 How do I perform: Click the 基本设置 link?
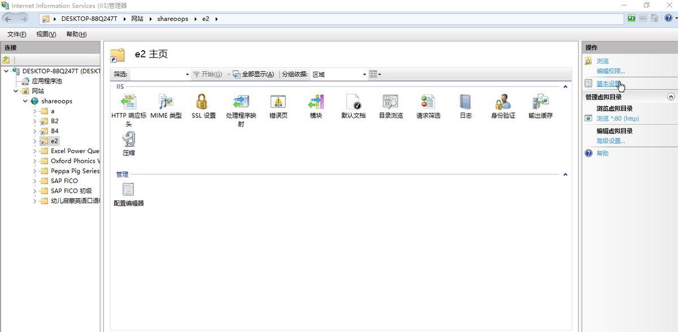tap(610, 84)
